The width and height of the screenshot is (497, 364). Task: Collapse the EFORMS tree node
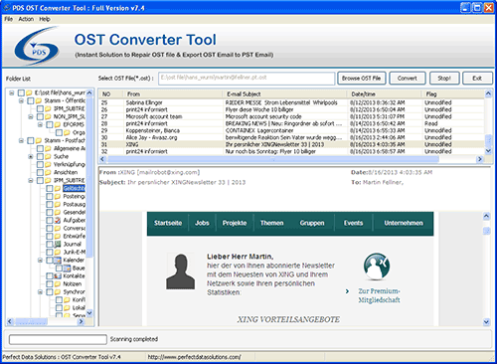point(40,124)
